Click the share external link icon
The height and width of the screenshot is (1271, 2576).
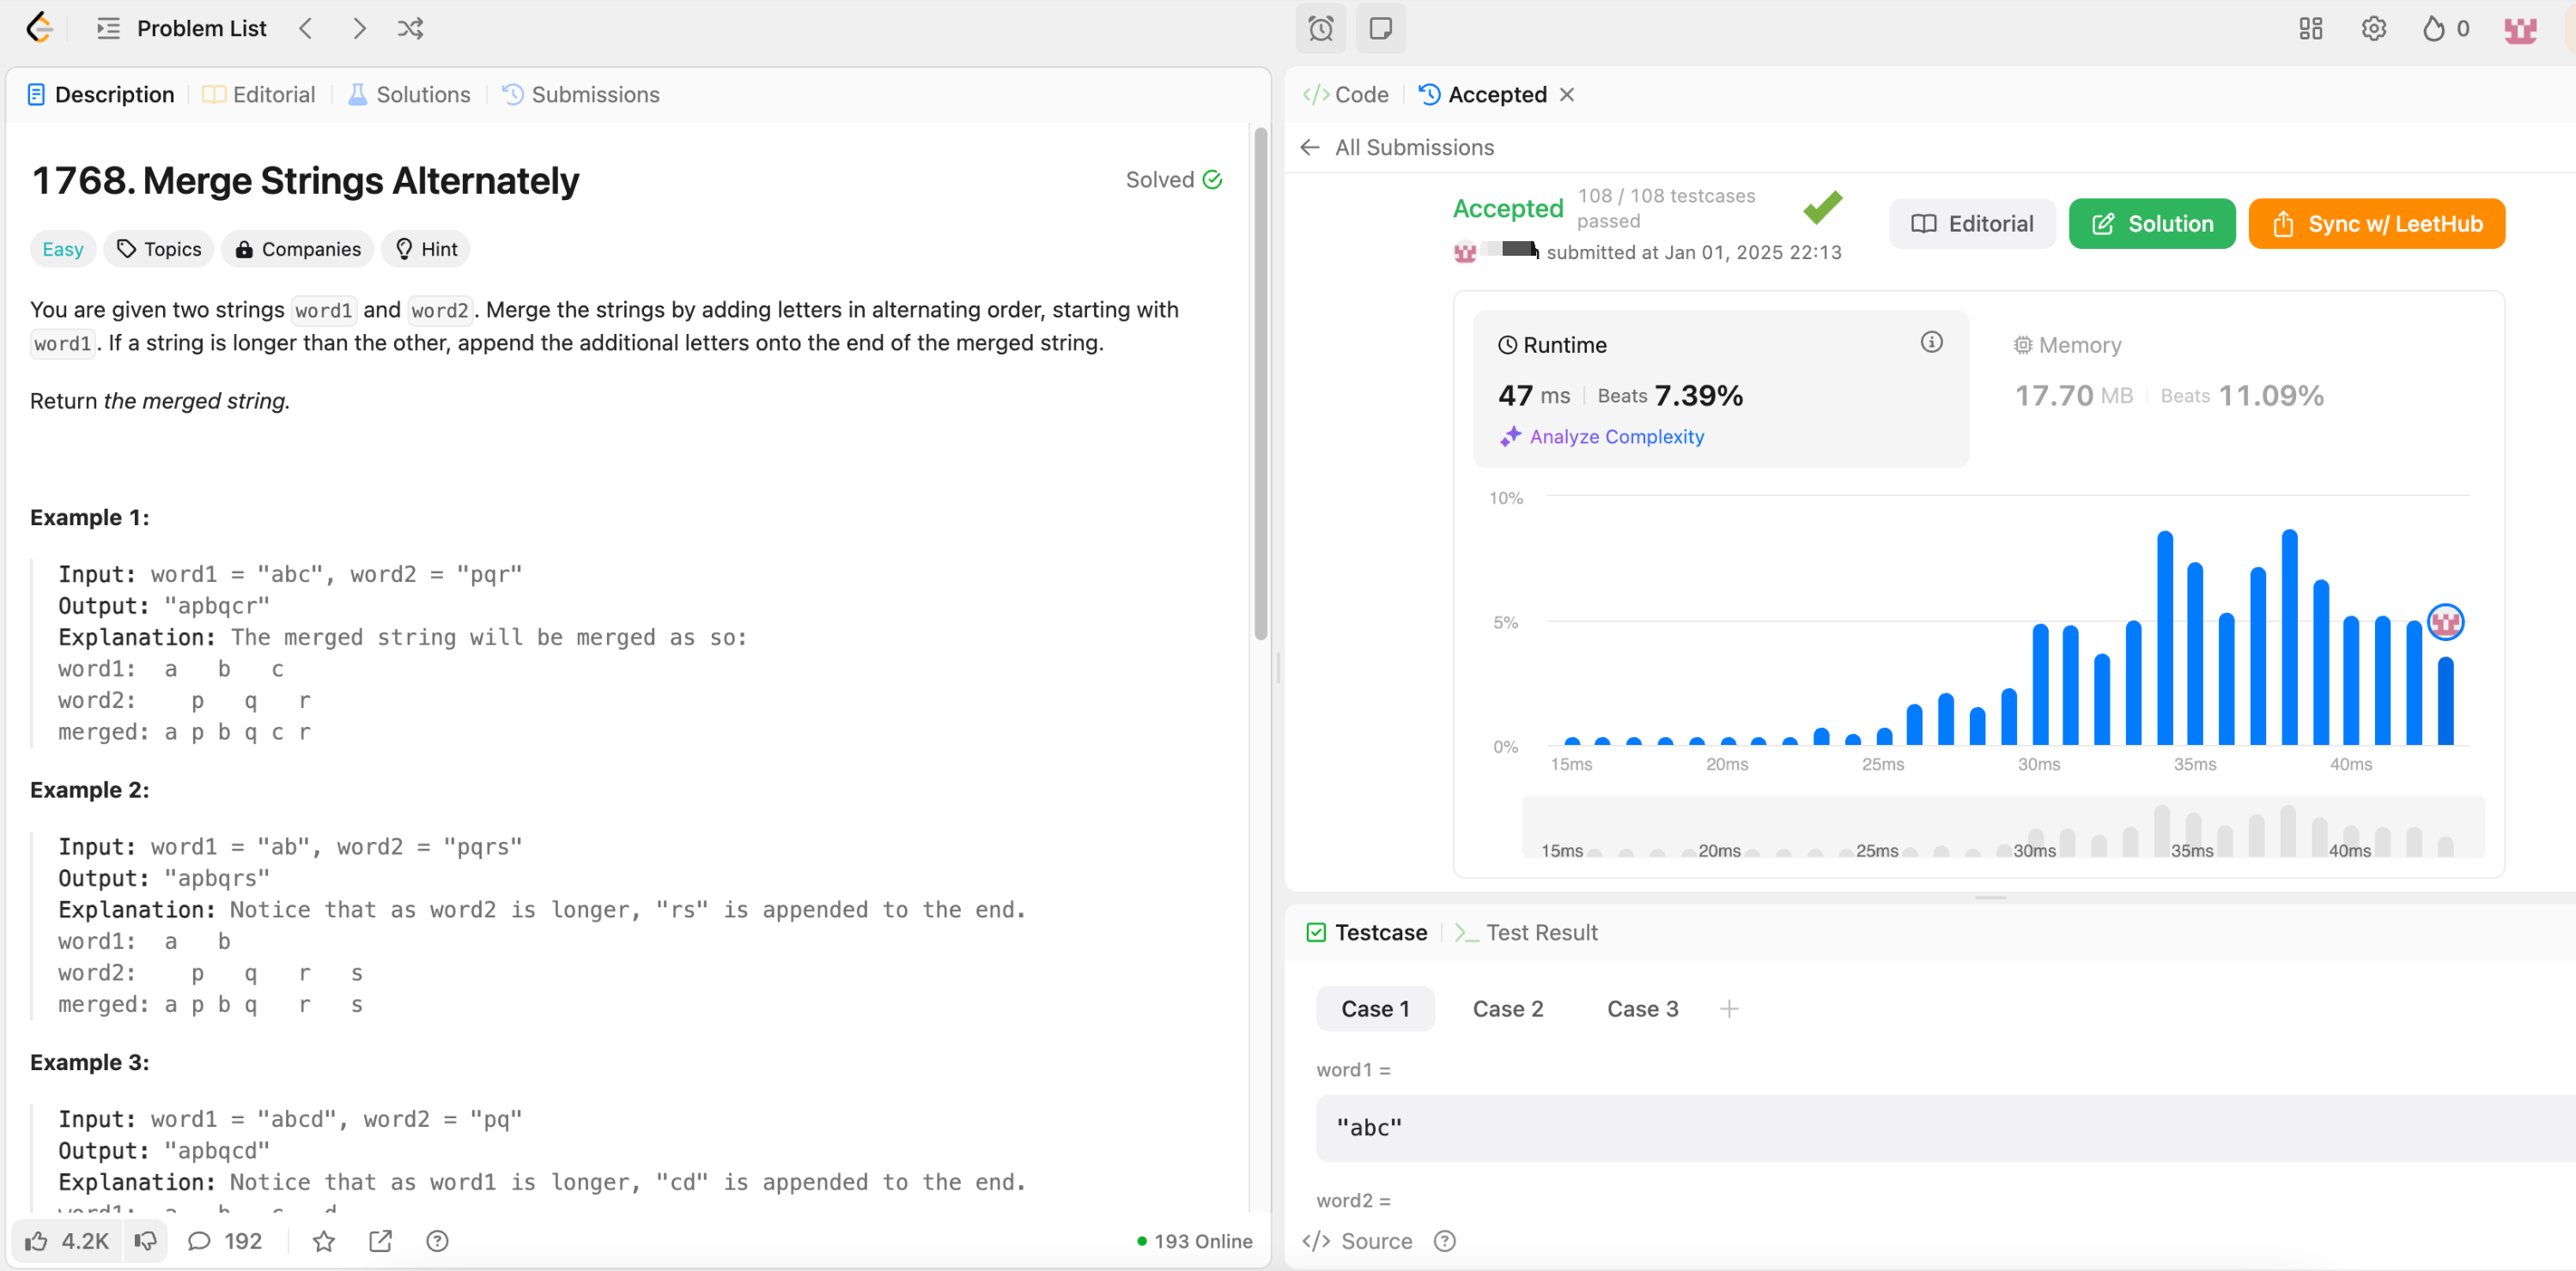tap(380, 1241)
